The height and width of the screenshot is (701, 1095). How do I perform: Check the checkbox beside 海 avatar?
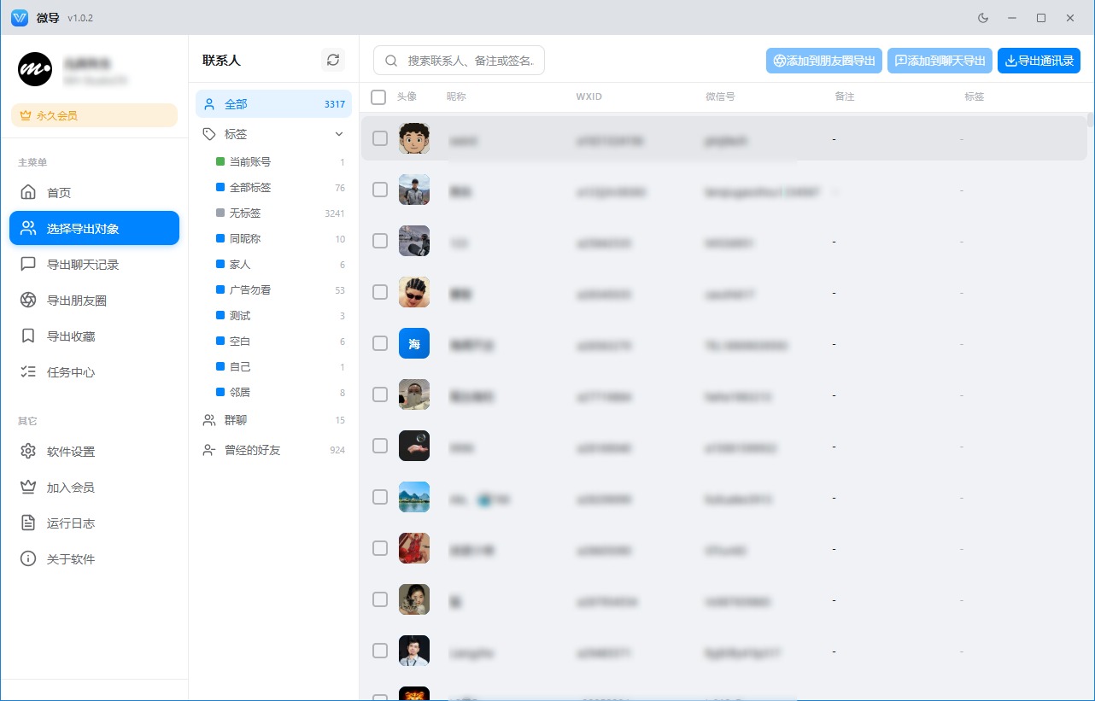(380, 343)
